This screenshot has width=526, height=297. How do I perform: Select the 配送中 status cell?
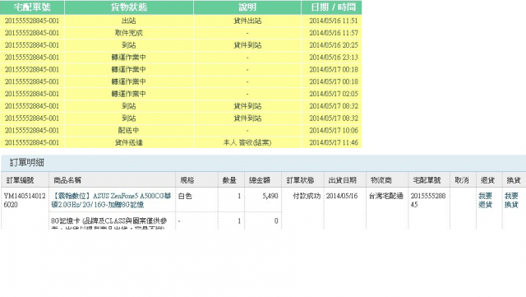129,130
